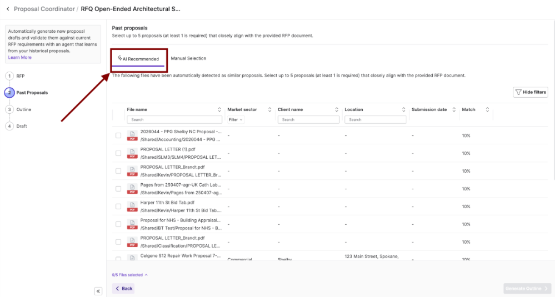Click the Back button
This screenshot has width=555, height=297.
point(123,289)
